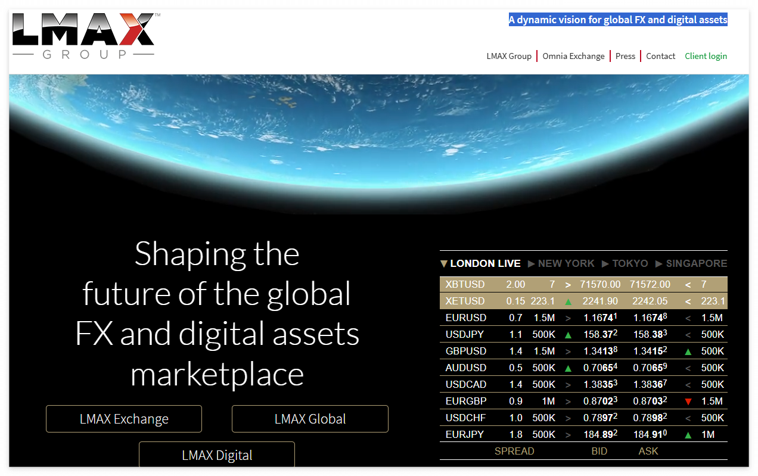Click the XBTUSD ask price 71572.00
The width and height of the screenshot is (758, 476).
click(650, 284)
